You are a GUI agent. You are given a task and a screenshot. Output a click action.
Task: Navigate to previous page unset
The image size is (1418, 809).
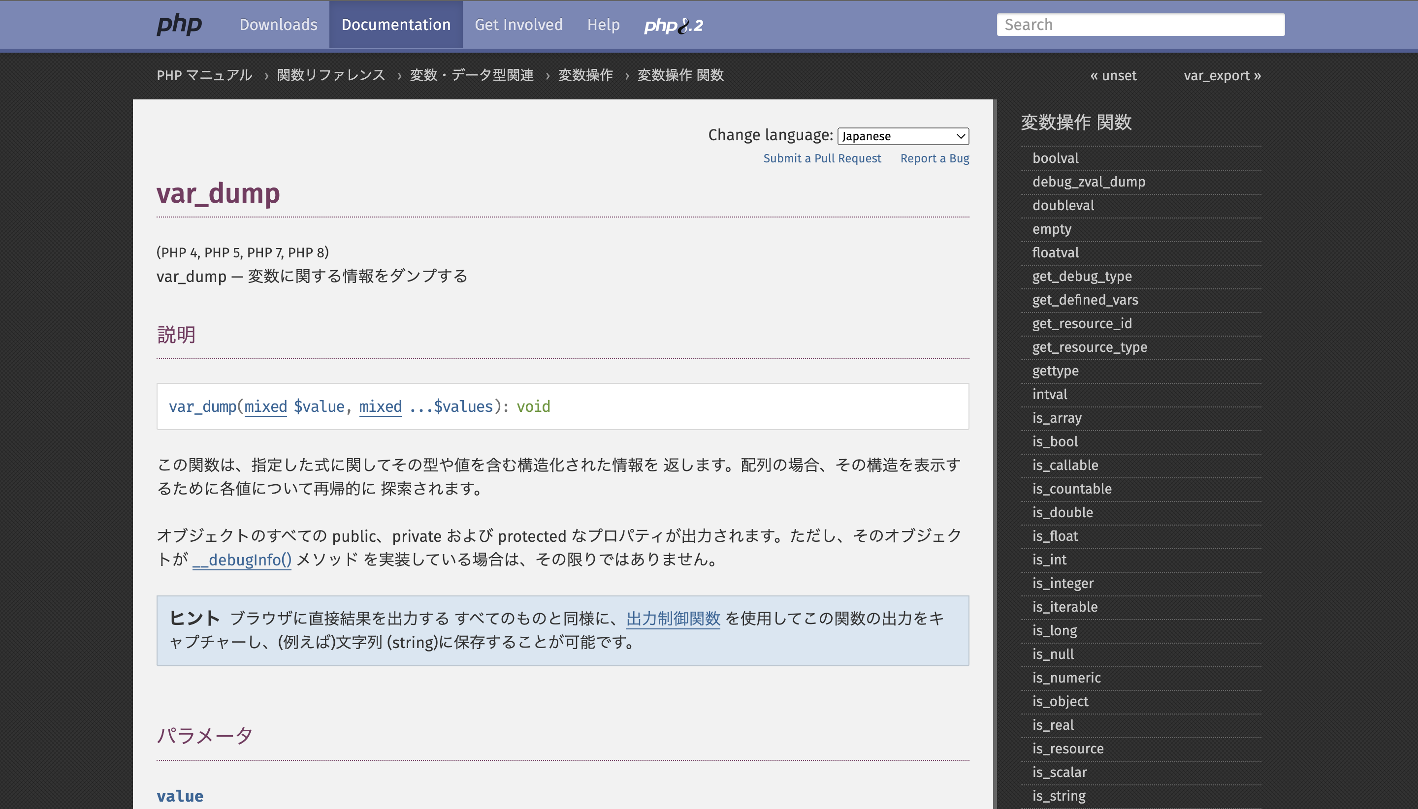pyautogui.click(x=1113, y=76)
